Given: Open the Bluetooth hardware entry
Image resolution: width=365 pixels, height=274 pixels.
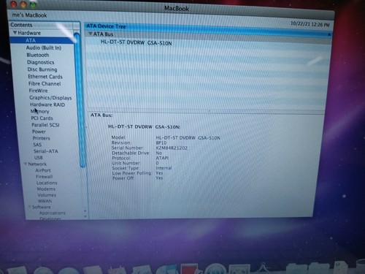Looking at the screenshot, I should point(38,55).
